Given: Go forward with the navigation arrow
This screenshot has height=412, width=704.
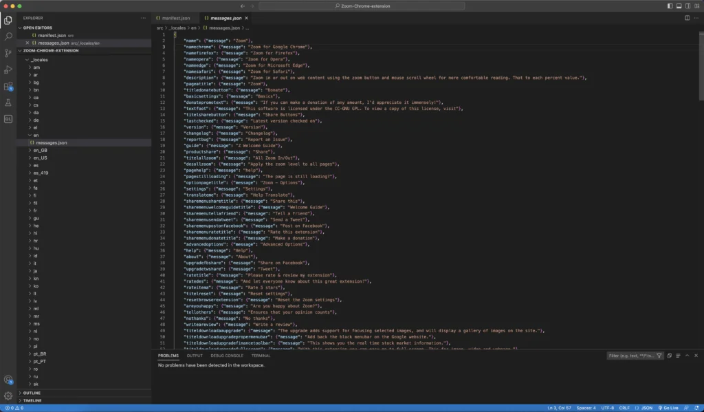Looking at the screenshot, I should (252, 6).
